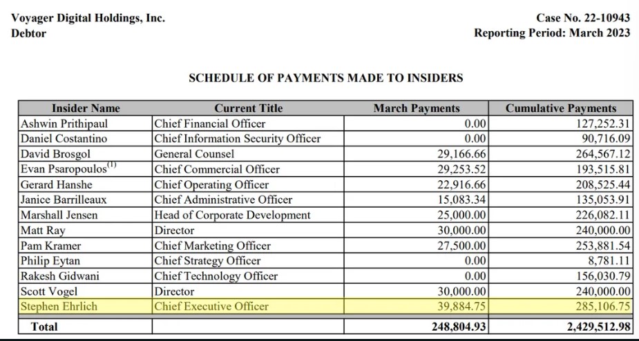The image size is (639, 341).
Task: Click the Janice Barrilleaux name cell
Action: [64, 199]
